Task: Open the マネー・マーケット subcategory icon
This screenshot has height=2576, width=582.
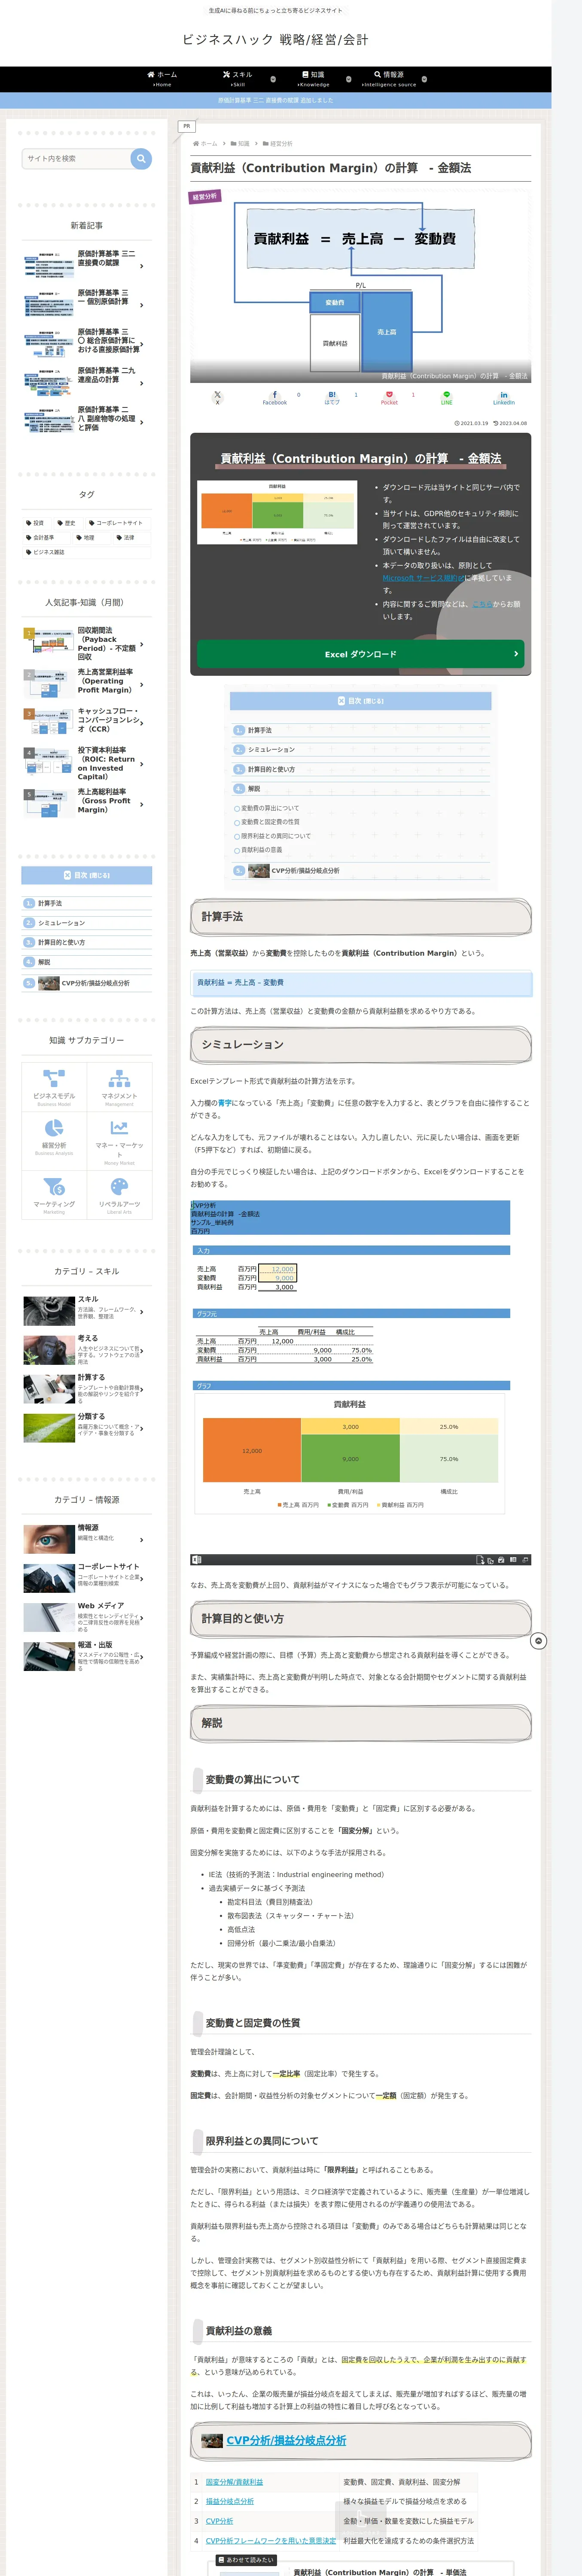Action: tap(119, 1128)
